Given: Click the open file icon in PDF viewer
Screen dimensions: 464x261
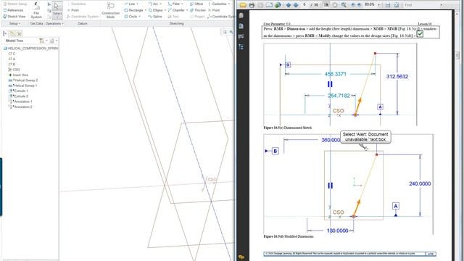Looking at the screenshot, I should 243,5.
